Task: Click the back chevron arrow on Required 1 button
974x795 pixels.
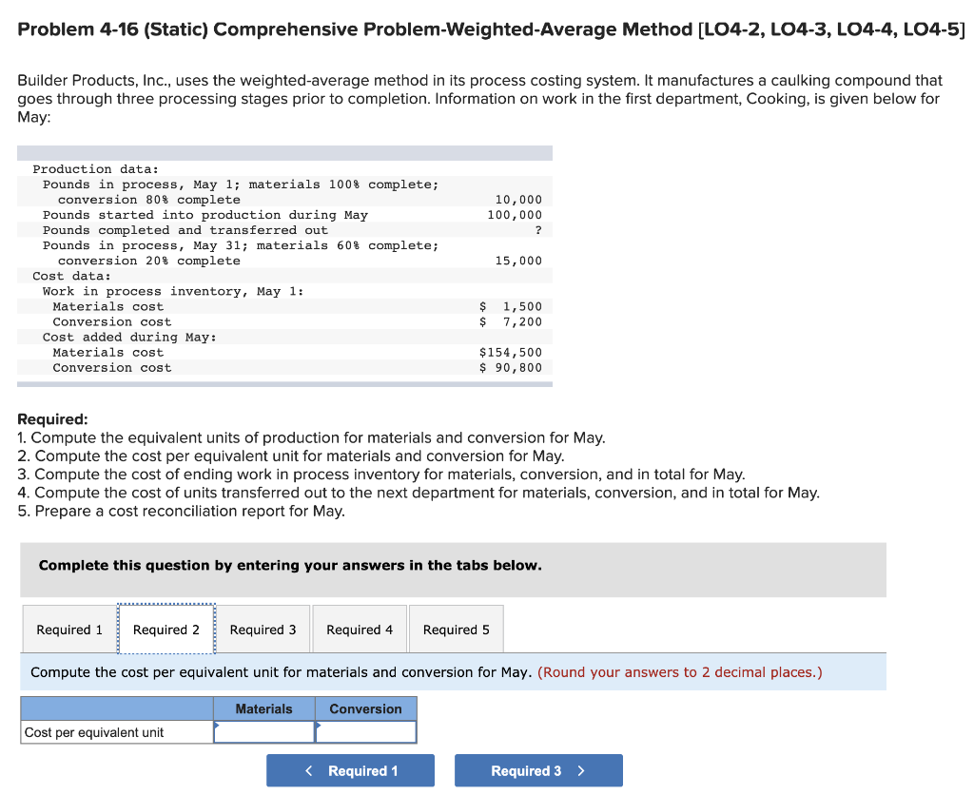Action: [307, 770]
